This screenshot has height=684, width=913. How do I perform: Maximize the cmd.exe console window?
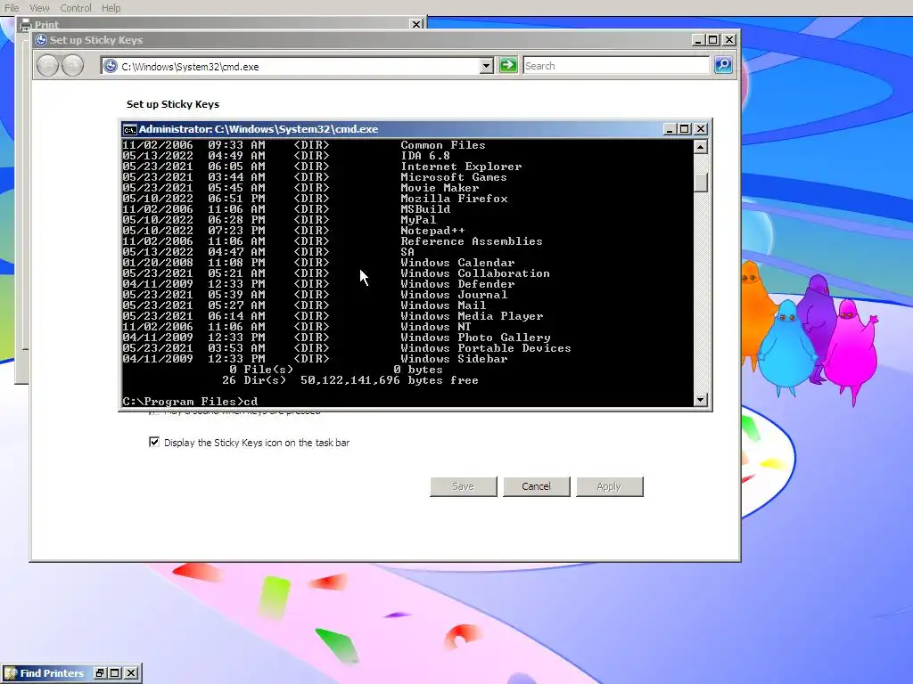[x=685, y=129]
